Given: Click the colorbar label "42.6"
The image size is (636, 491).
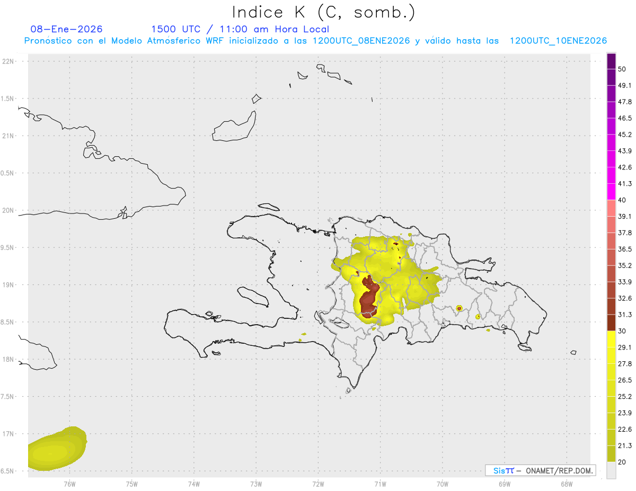Looking at the screenshot, I should click(x=625, y=167).
